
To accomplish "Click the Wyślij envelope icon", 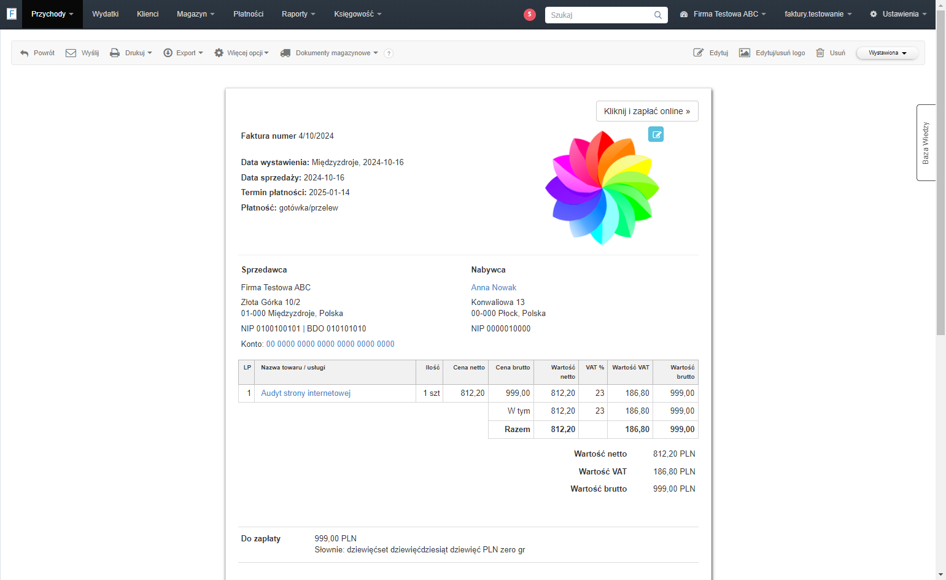I will (x=71, y=53).
